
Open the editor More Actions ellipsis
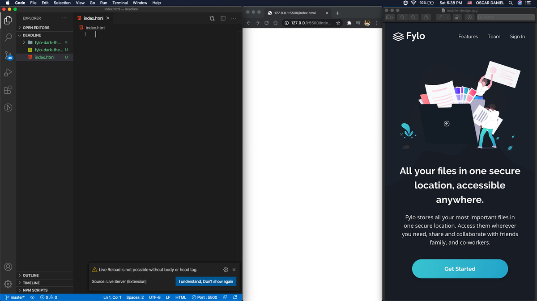point(234,18)
